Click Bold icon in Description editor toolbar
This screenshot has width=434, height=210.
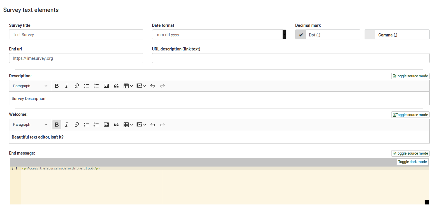point(57,86)
